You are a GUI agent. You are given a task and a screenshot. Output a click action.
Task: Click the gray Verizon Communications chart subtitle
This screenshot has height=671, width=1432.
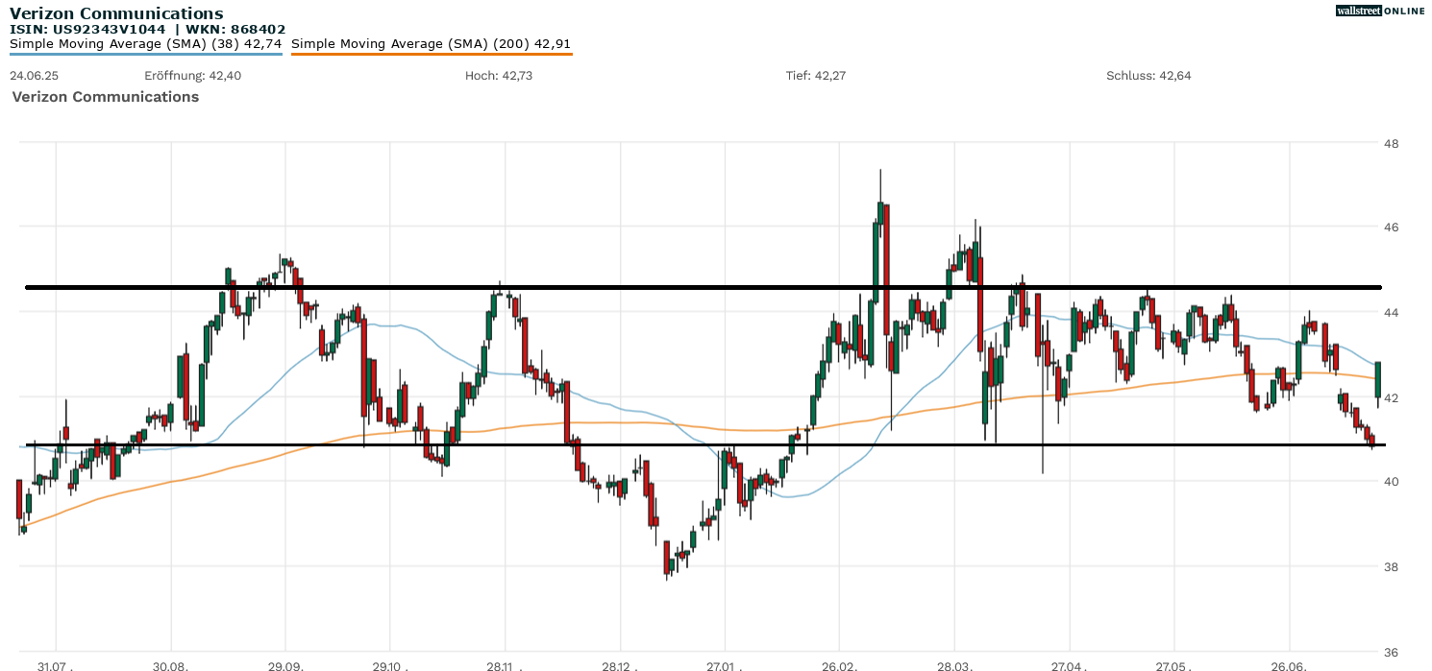click(x=106, y=97)
